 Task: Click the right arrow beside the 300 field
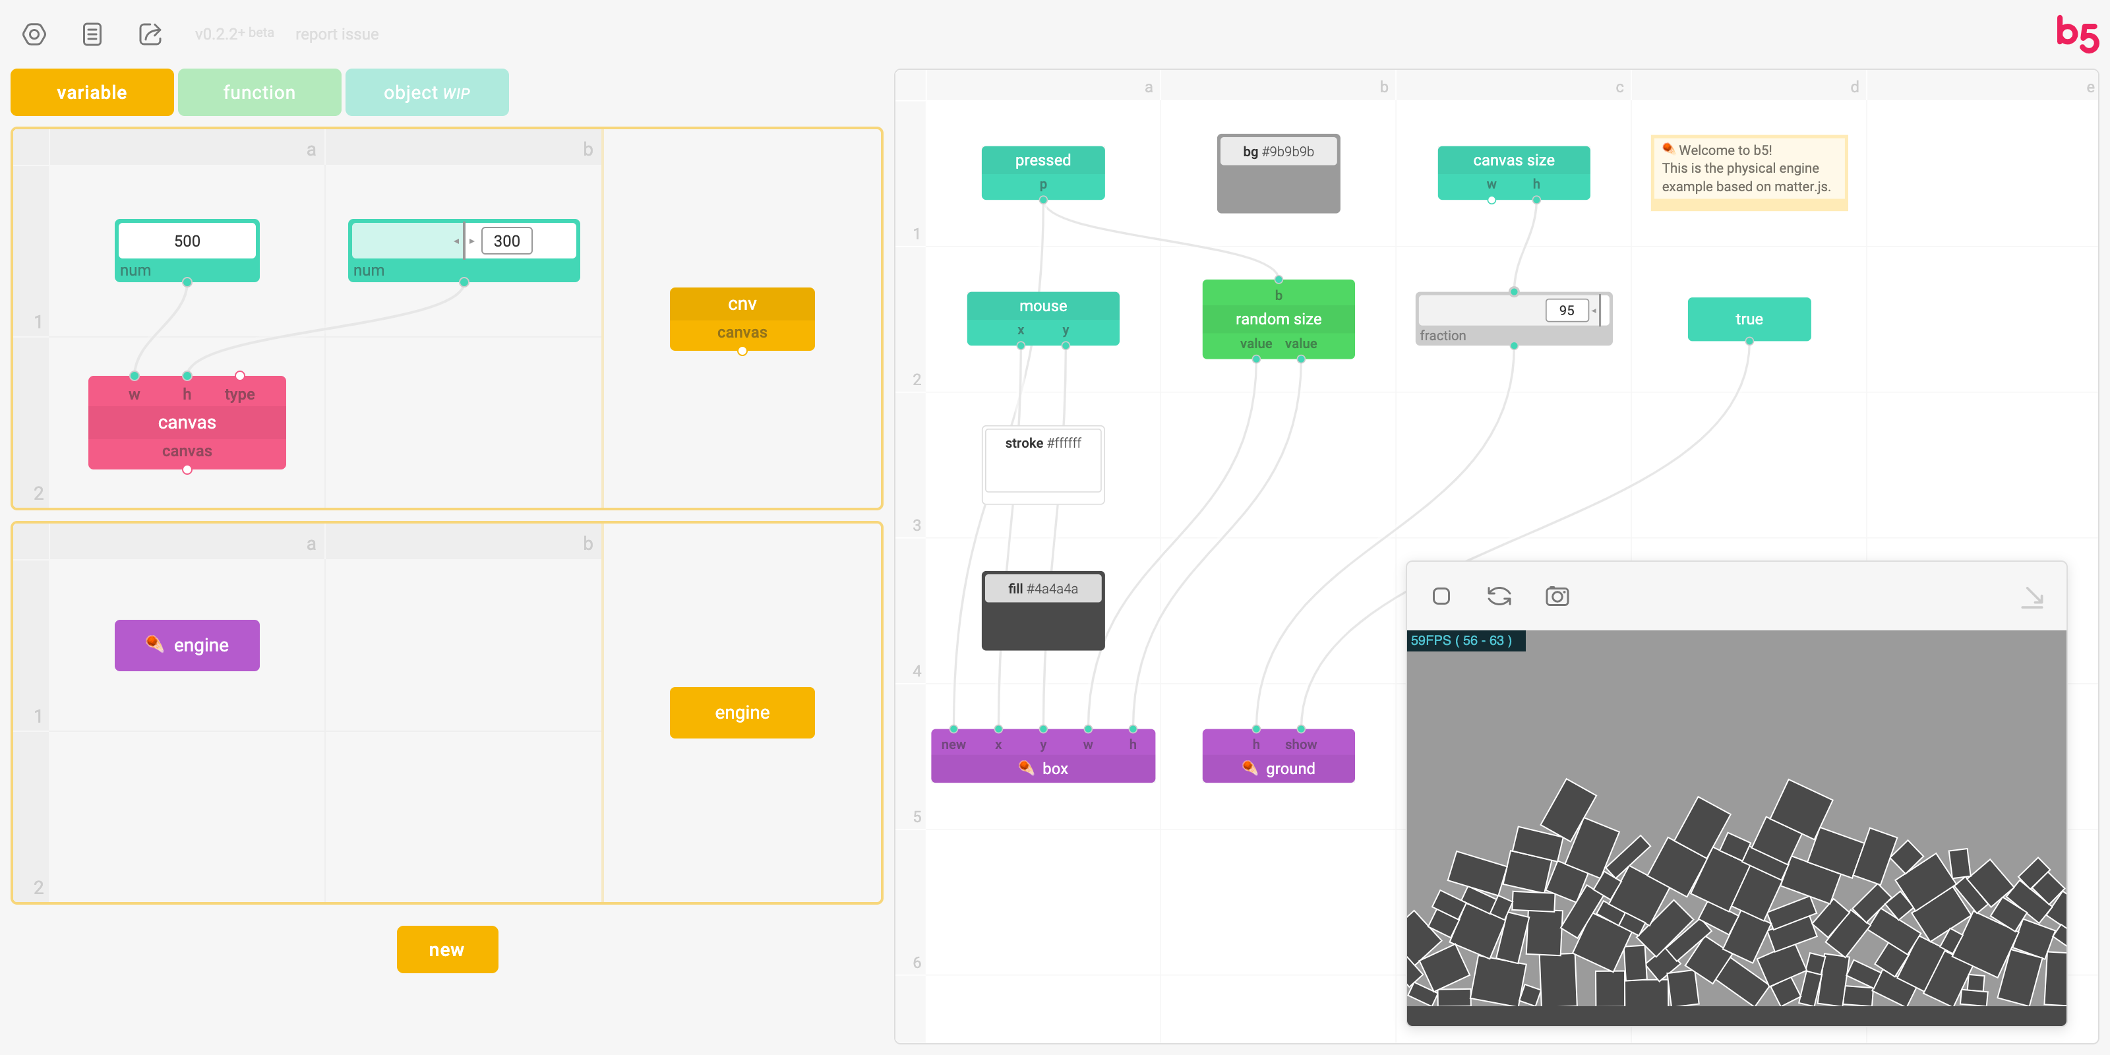coord(472,241)
